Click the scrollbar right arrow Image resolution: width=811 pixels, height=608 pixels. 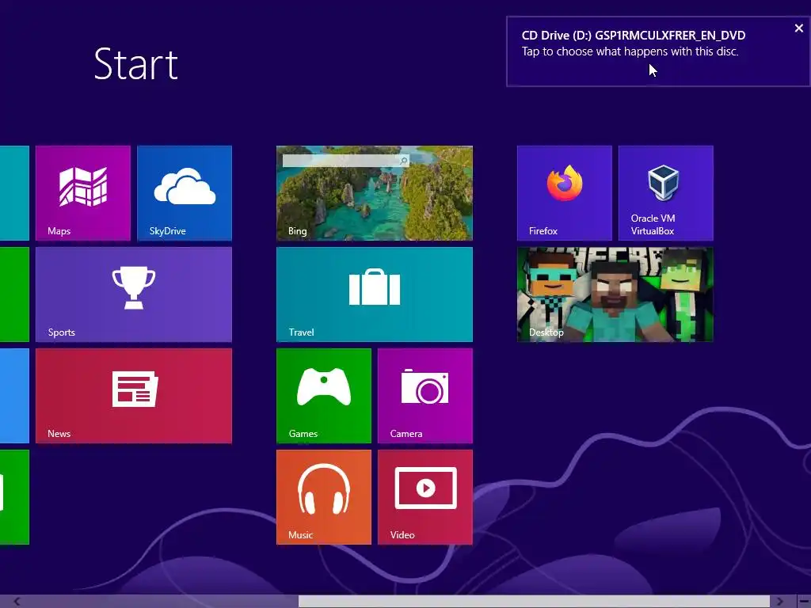[779, 601]
